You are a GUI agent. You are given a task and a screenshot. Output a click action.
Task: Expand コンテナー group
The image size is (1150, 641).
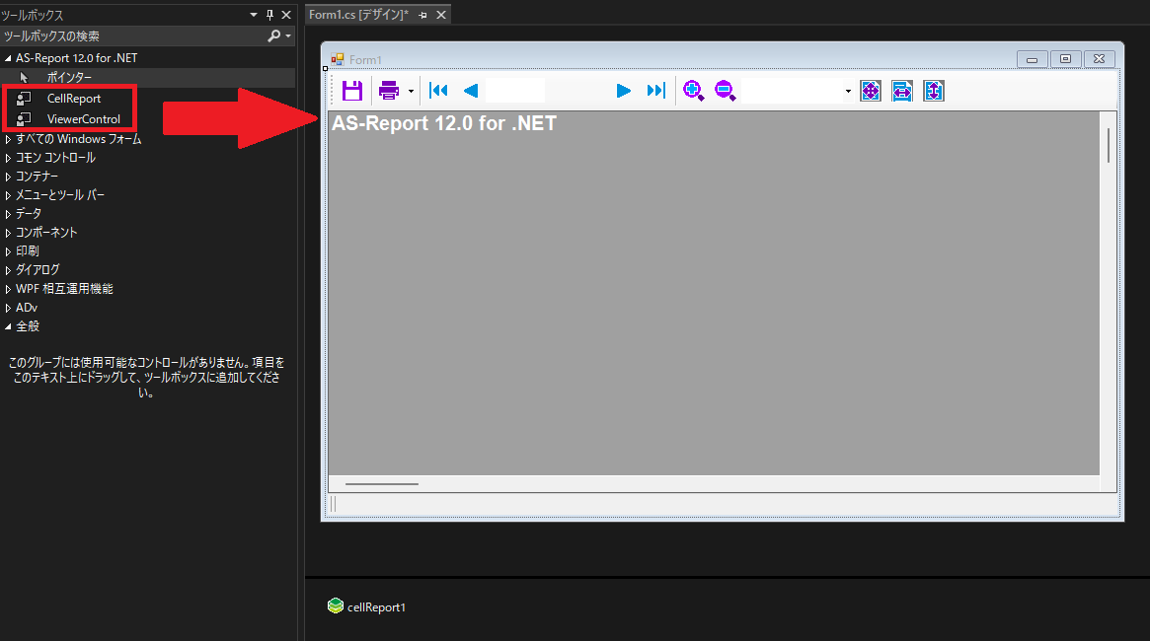coord(8,177)
